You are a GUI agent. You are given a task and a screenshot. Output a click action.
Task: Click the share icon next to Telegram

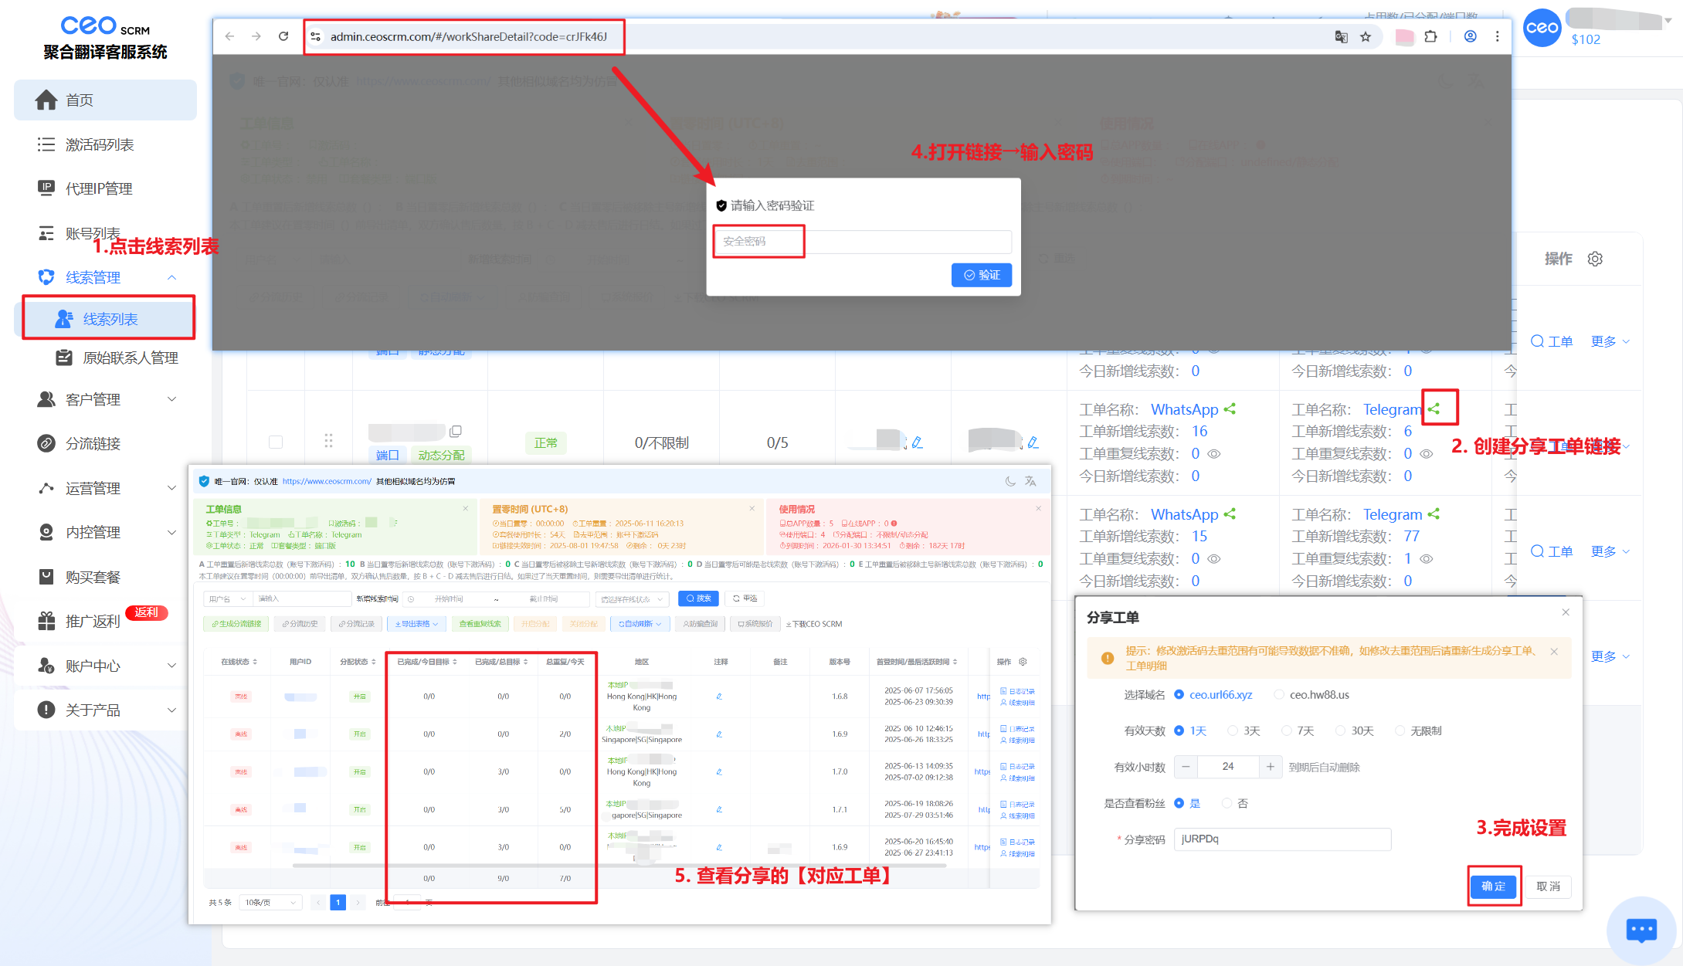(1434, 409)
